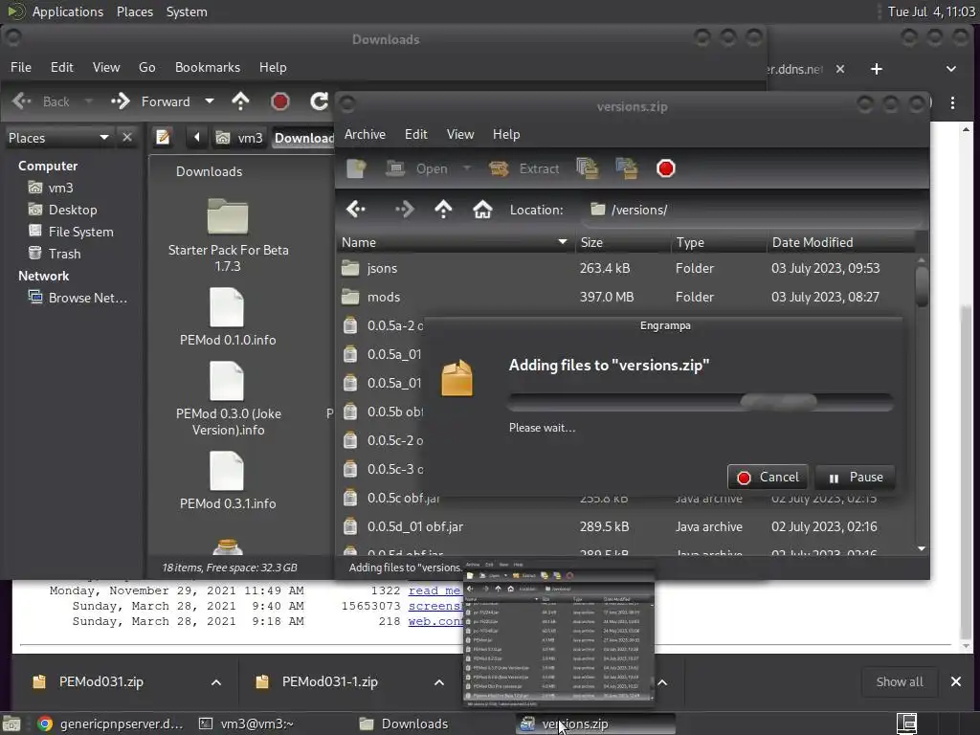The width and height of the screenshot is (980, 735).
Task: Select vm3 in the Places sidebar
Action: pyautogui.click(x=52, y=188)
